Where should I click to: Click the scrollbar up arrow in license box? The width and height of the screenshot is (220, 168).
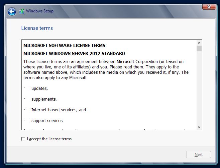(199, 43)
